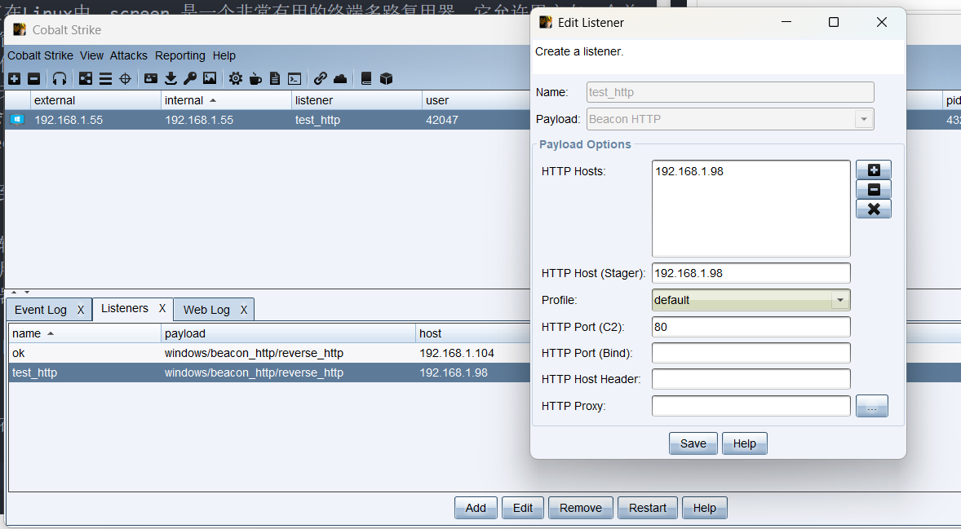Open the Payload Beacon HTTP dropdown

[x=863, y=119]
